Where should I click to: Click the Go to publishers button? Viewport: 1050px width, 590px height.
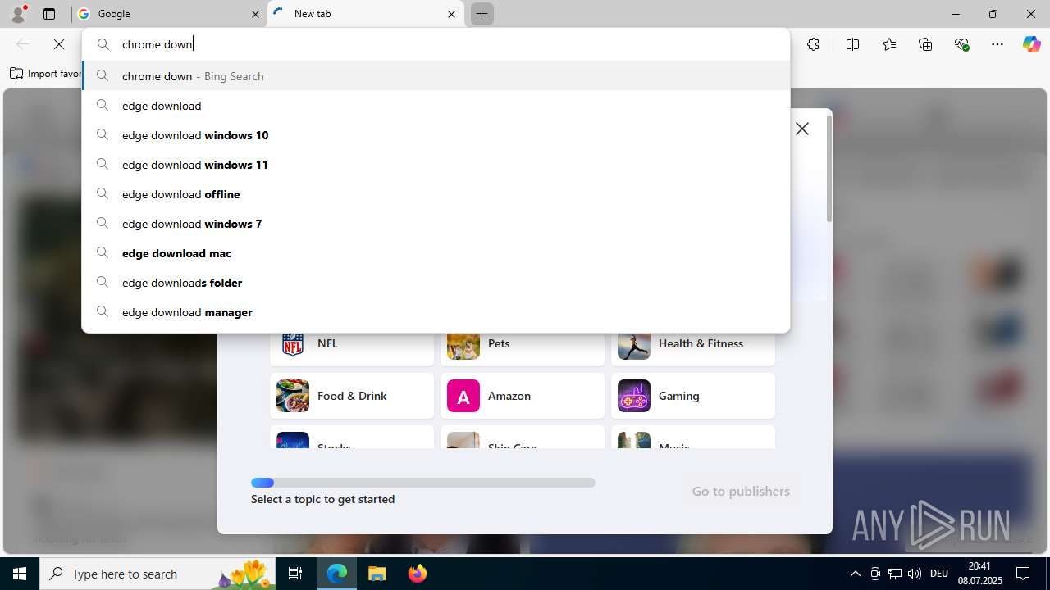[x=741, y=491]
